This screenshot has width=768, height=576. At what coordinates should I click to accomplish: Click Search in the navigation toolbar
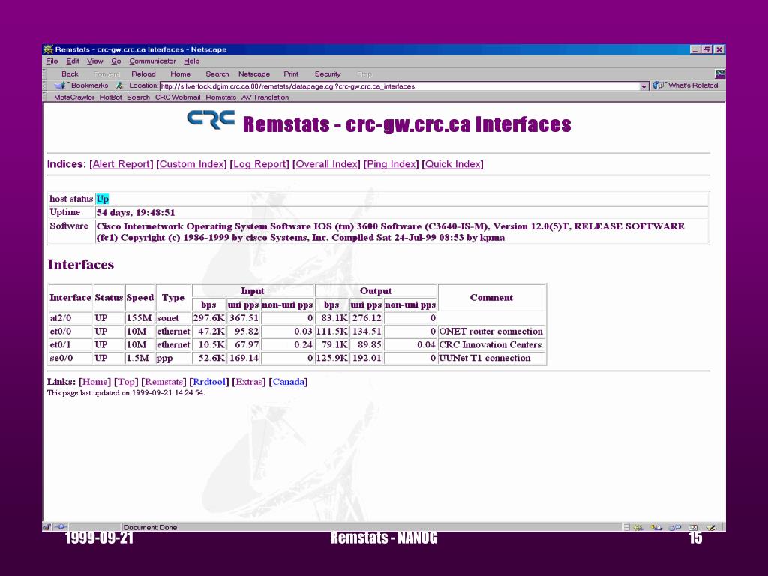click(x=217, y=74)
